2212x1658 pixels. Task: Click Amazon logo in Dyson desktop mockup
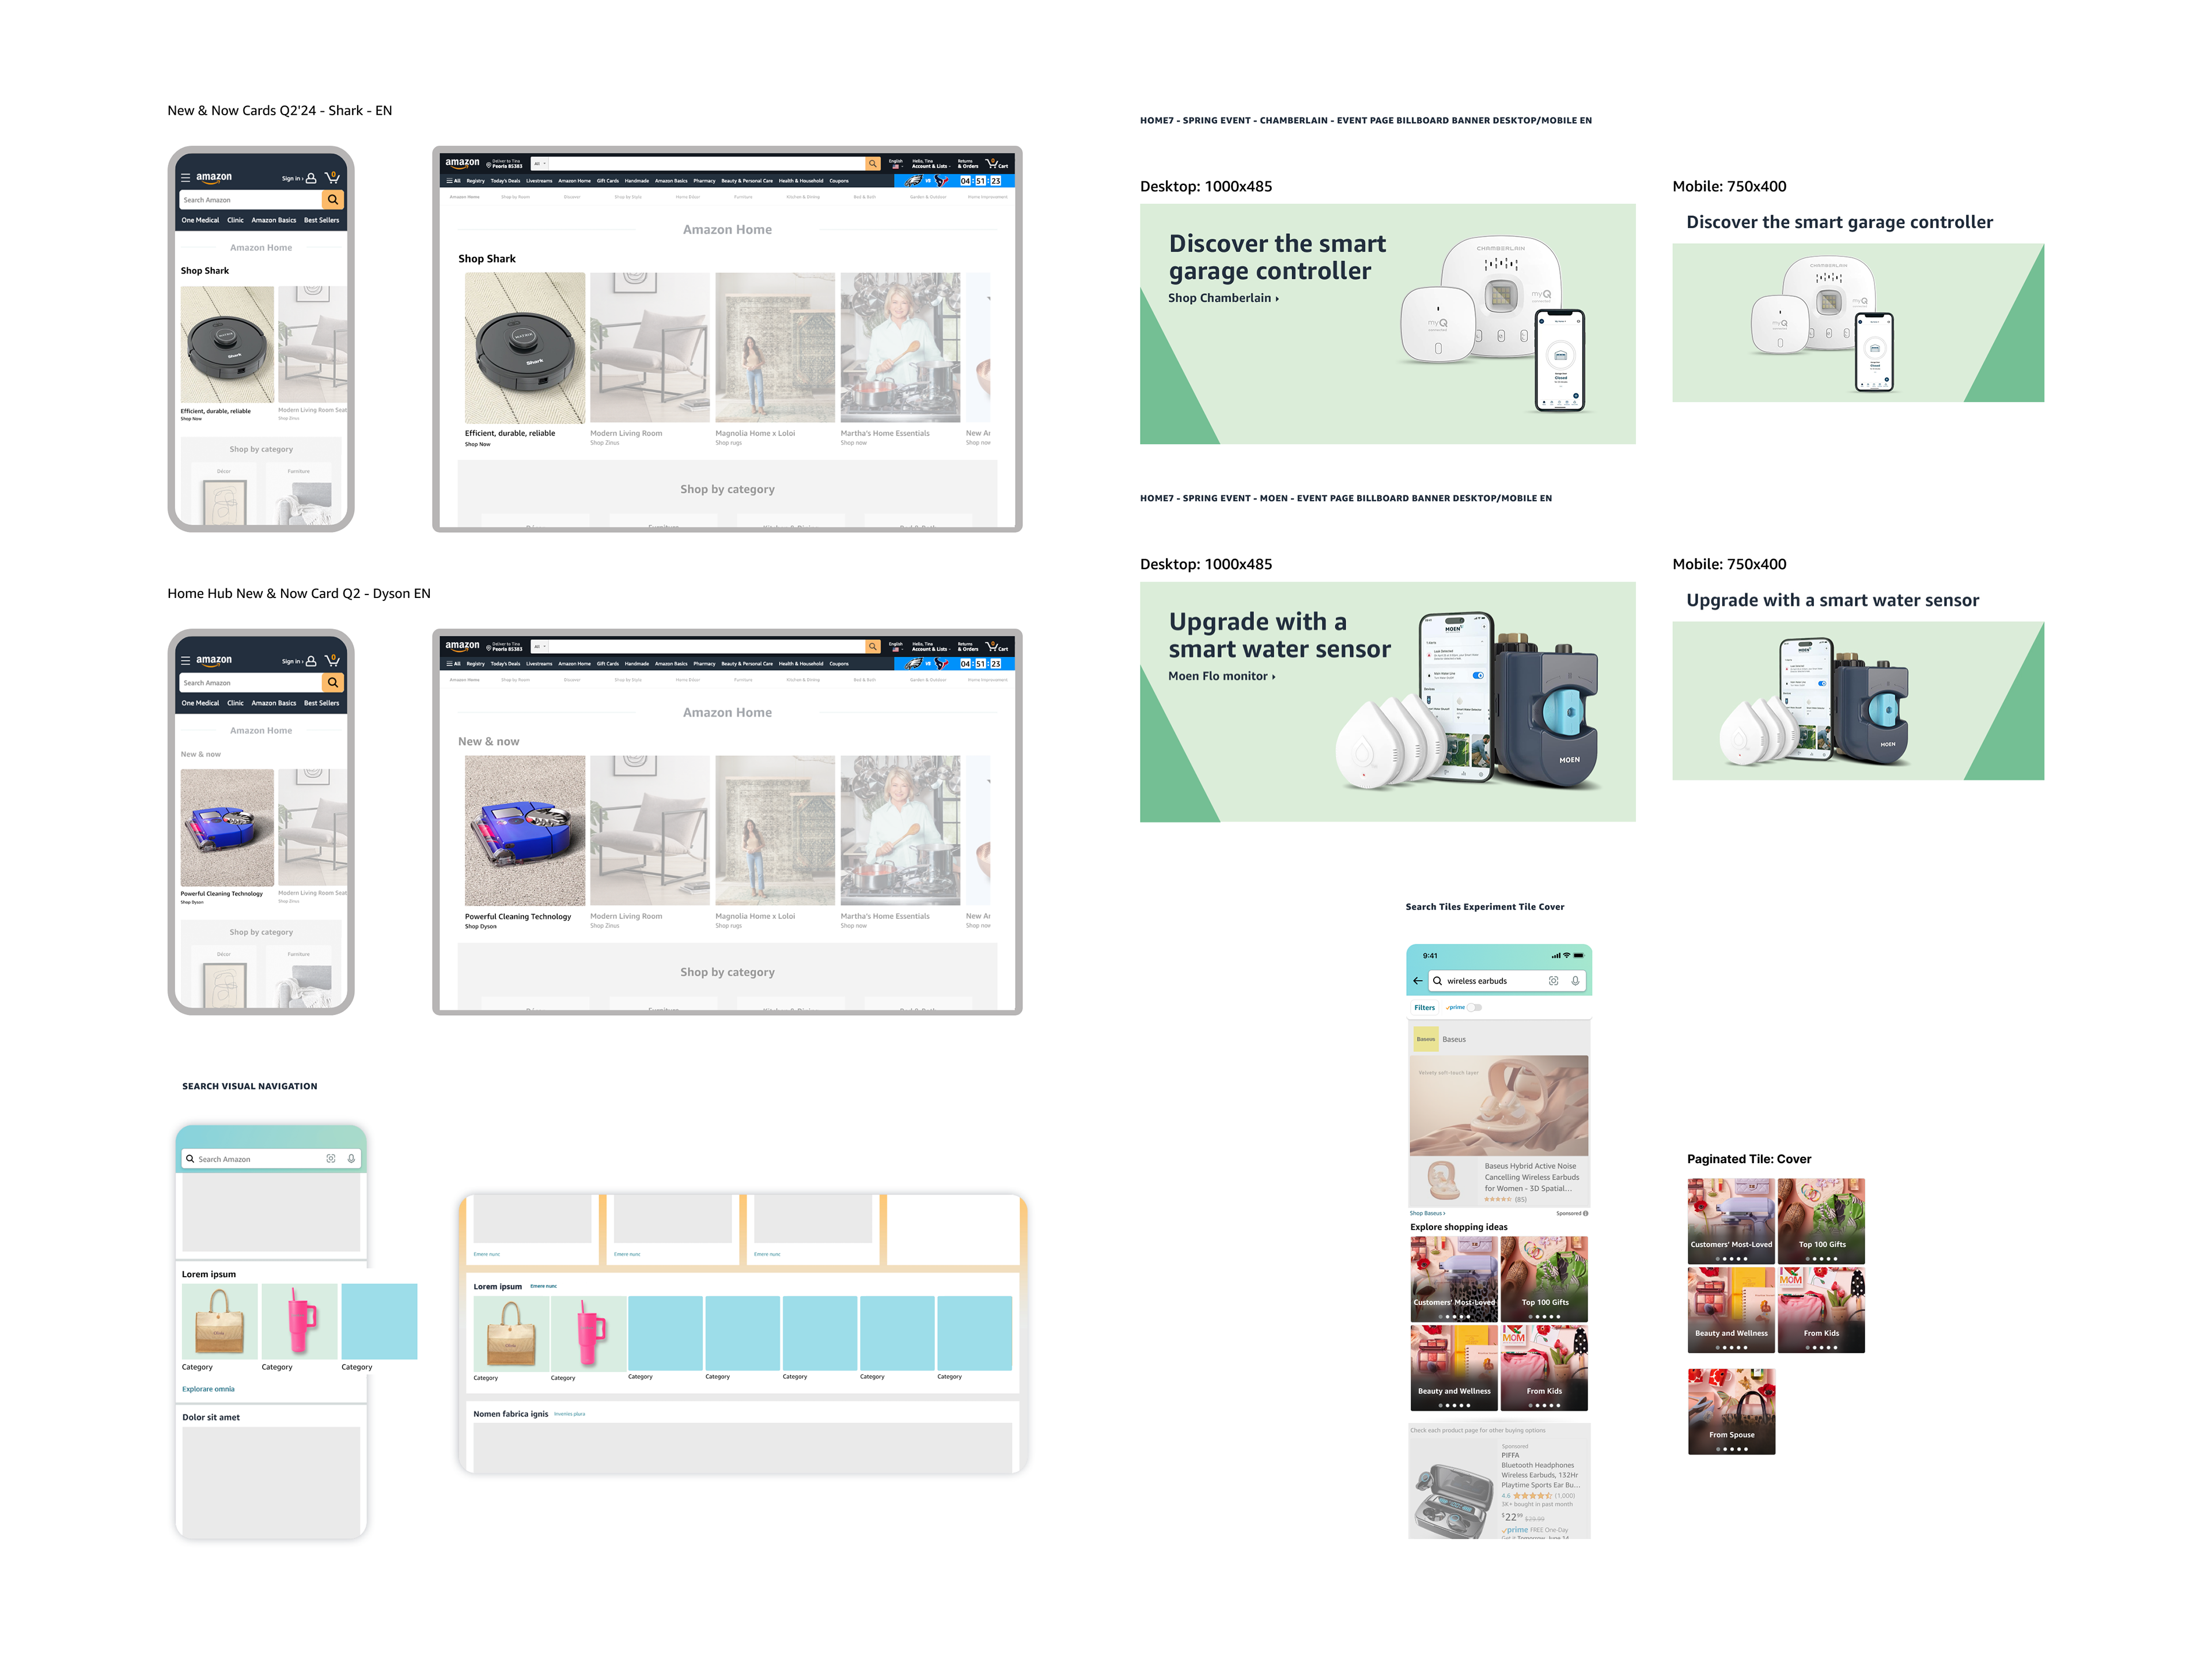462,646
